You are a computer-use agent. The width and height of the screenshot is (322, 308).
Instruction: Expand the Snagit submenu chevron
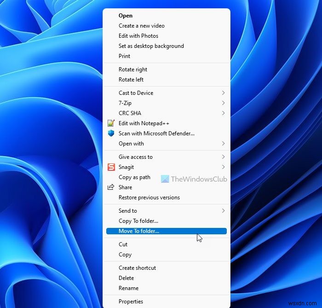click(x=223, y=167)
